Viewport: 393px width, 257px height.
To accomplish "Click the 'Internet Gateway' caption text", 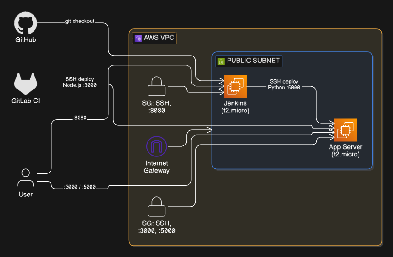I will pos(157,167).
